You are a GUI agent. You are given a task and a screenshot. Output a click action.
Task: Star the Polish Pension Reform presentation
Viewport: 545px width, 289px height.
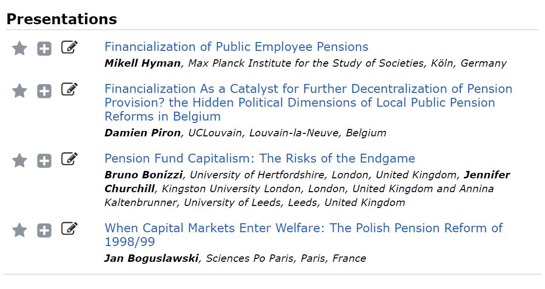click(19, 230)
